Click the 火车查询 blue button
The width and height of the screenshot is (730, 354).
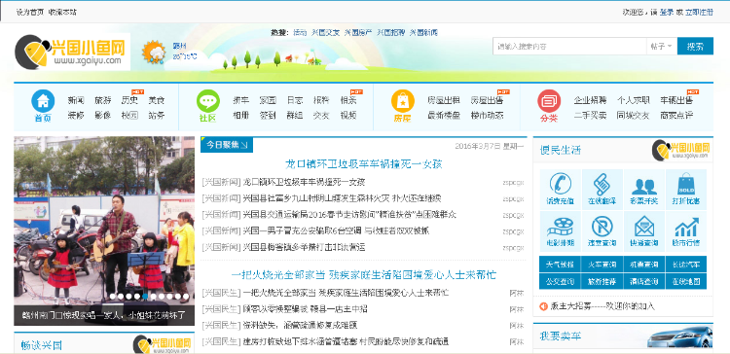coord(602,265)
